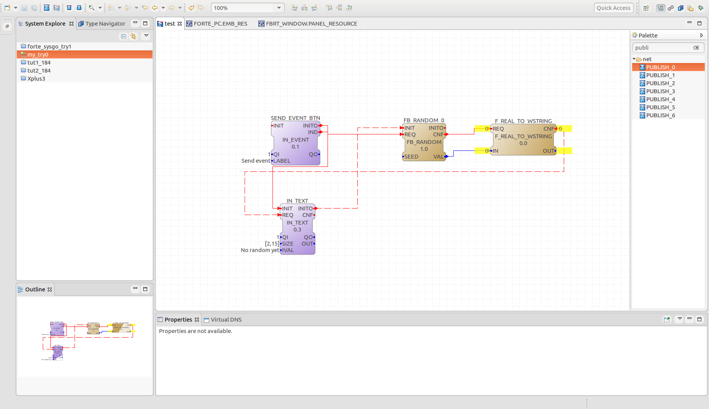Screen dimensions: 709x409
Task: Clear the Palette search text
Action: tap(696, 48)
